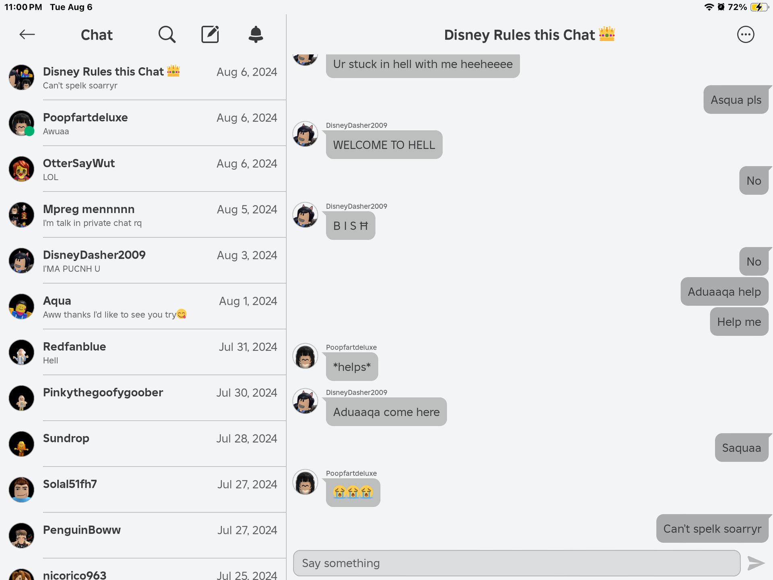Tap the group avatar for Disney Rules this Chat

21,77
